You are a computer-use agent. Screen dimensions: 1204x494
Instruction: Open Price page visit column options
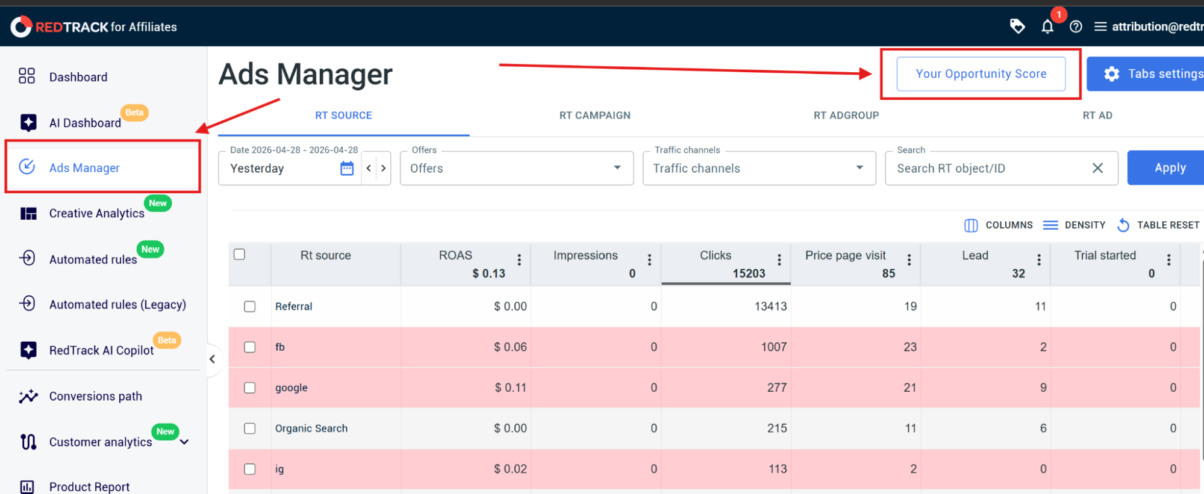pos(909,260)
